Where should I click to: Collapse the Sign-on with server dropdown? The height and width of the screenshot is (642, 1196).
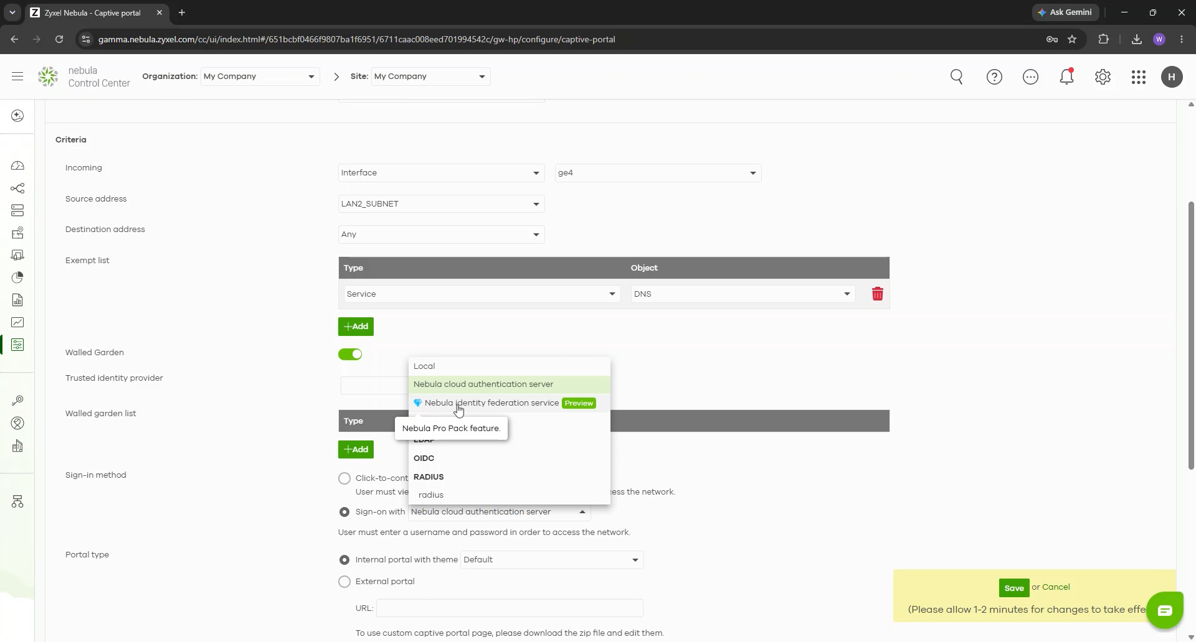500,512
